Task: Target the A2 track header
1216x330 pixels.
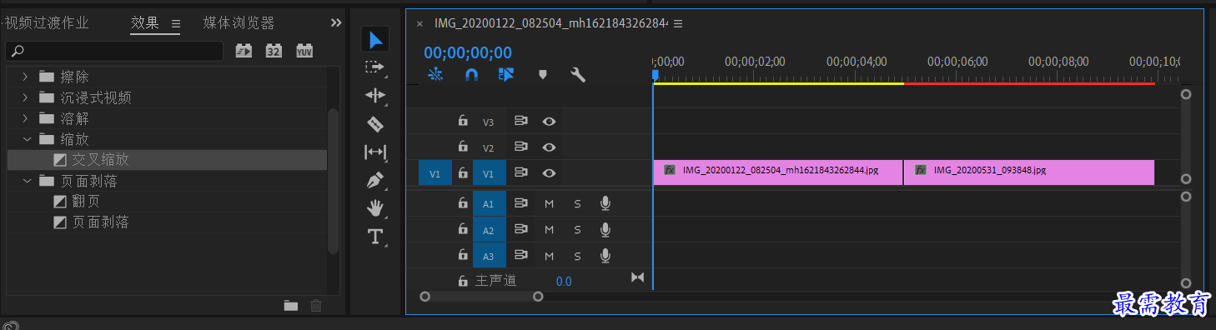Action: pos(489,229)
